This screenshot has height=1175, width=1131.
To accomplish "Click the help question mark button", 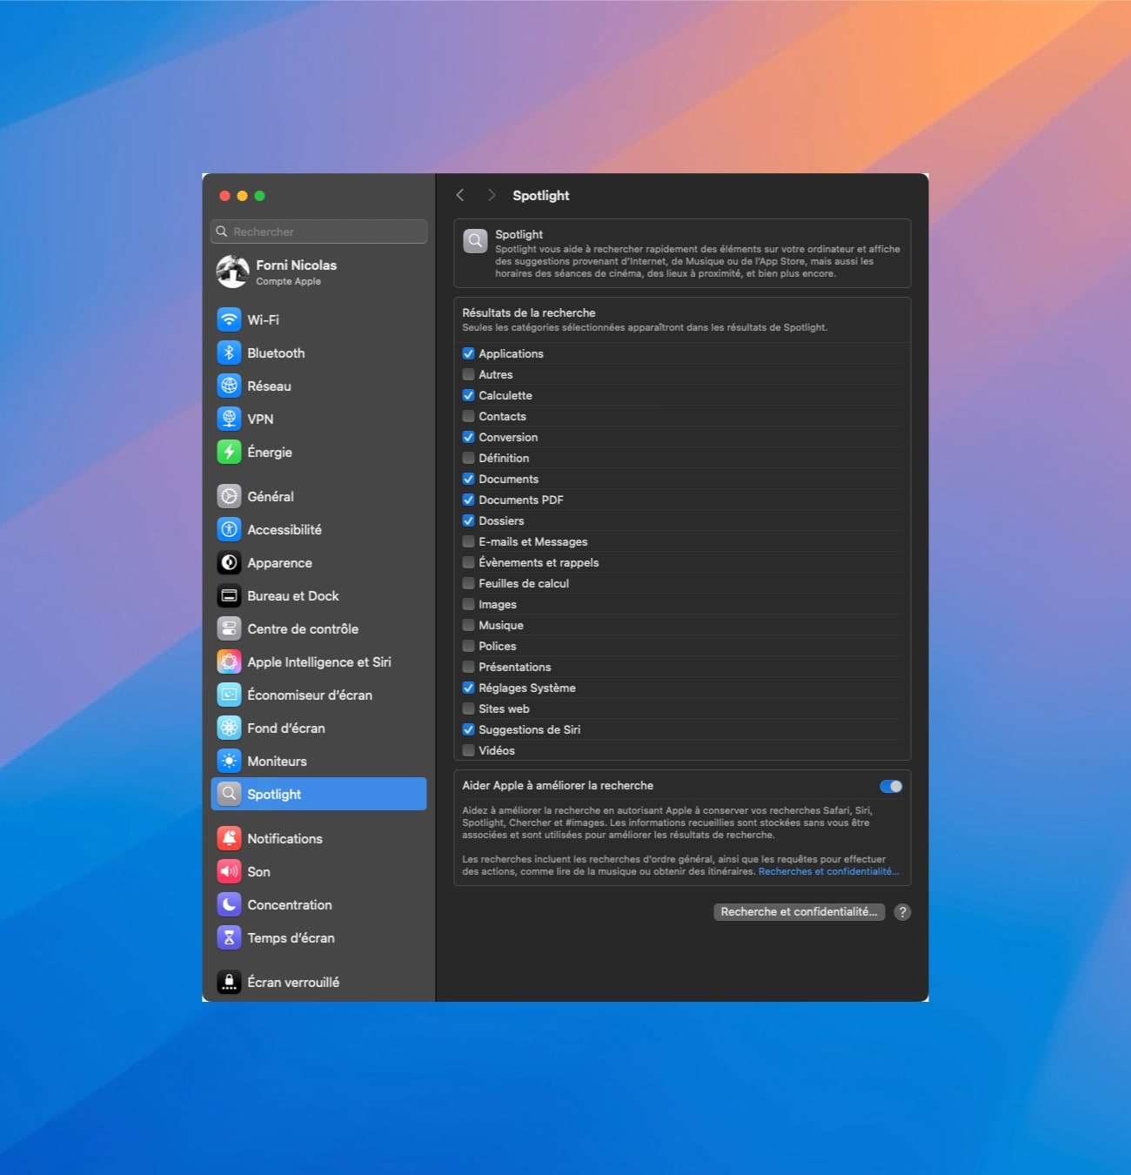I will tap(902, 911).
